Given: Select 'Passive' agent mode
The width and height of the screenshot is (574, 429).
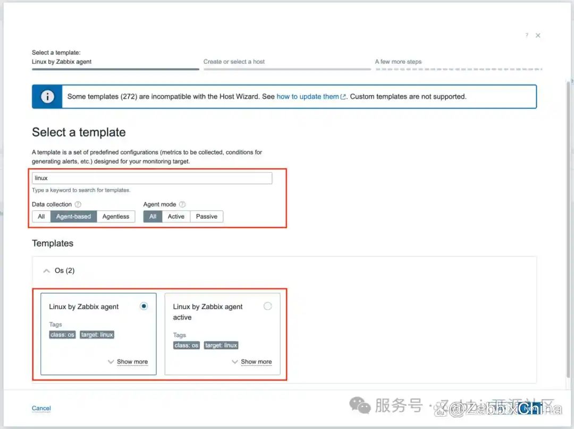Looking at the screenshot, I should point(206,217).
